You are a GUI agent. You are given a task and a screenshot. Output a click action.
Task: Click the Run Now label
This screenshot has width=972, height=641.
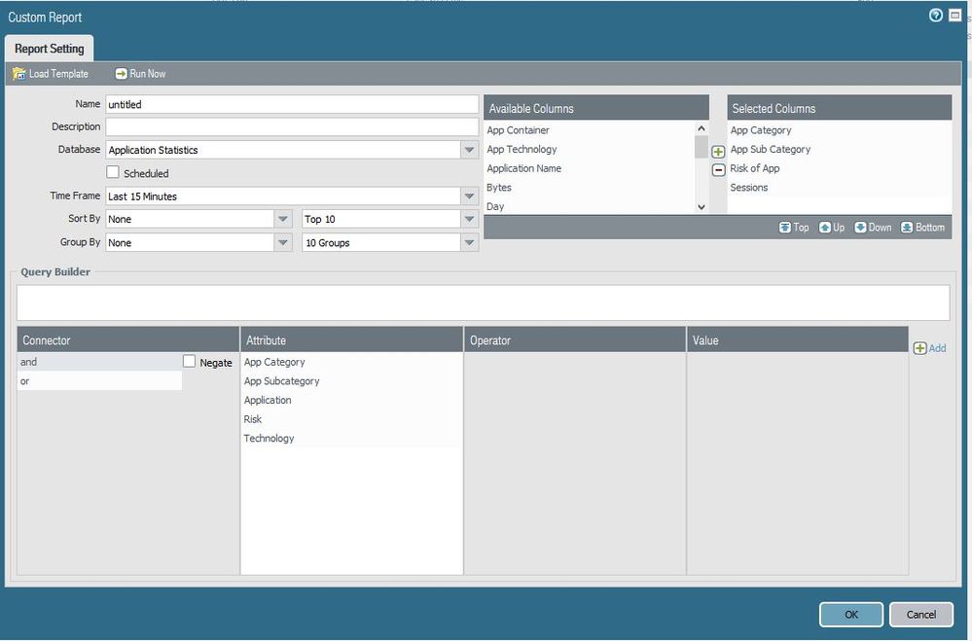pos(148,74)
